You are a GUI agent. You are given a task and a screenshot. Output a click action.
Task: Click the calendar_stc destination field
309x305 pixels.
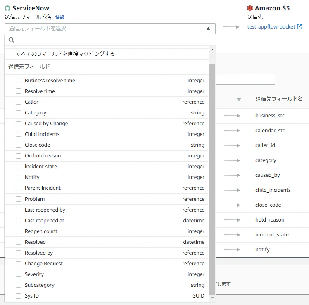(270, 131)
